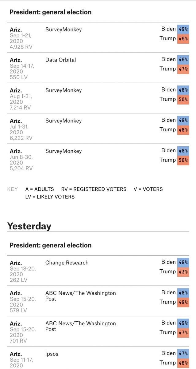Click Biden 49% box in Data Orbital poll
The image size is (196, 369).
(x=183, y=59)
